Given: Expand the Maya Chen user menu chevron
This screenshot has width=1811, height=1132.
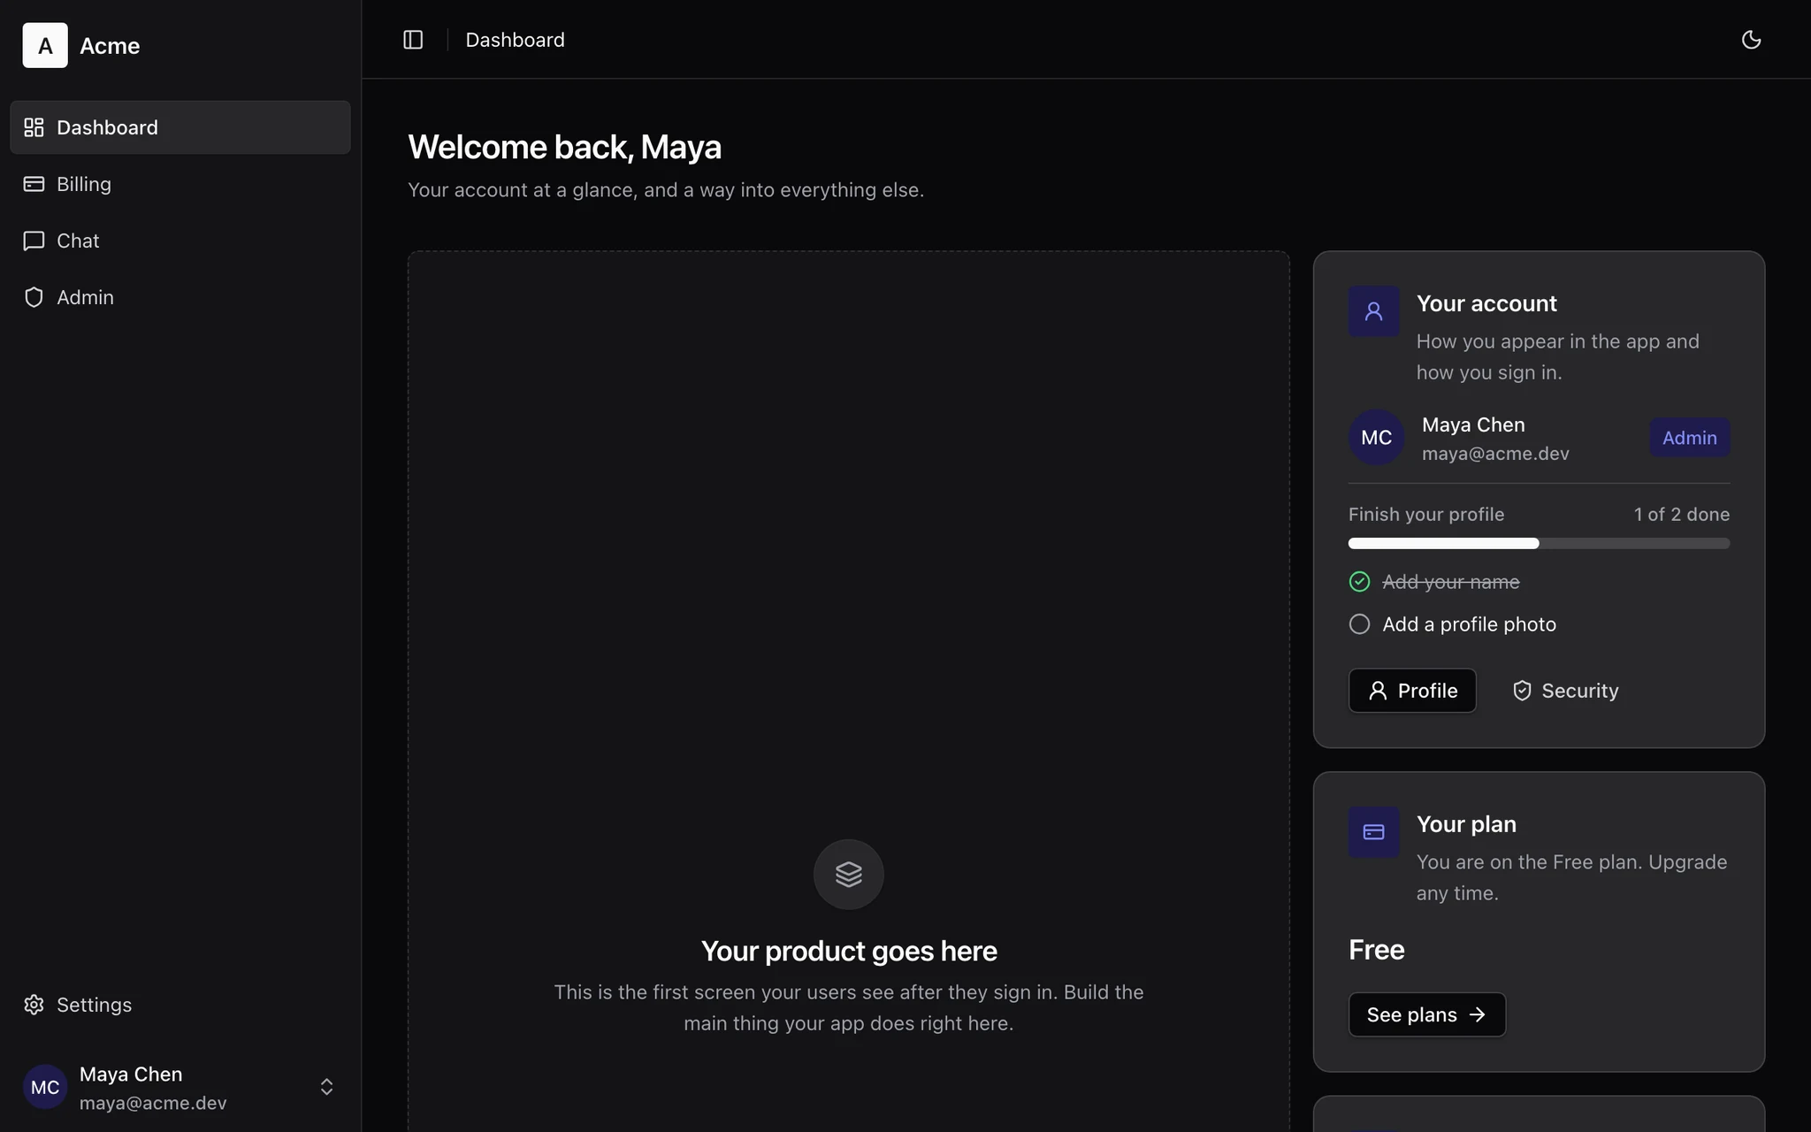Looking at the screenshot, I should coord(326,1087).
